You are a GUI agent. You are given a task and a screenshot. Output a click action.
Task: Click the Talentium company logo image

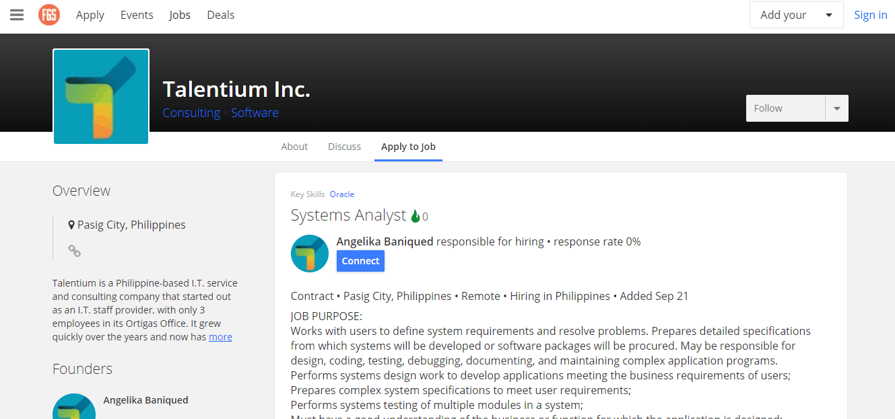click(101, 96)
